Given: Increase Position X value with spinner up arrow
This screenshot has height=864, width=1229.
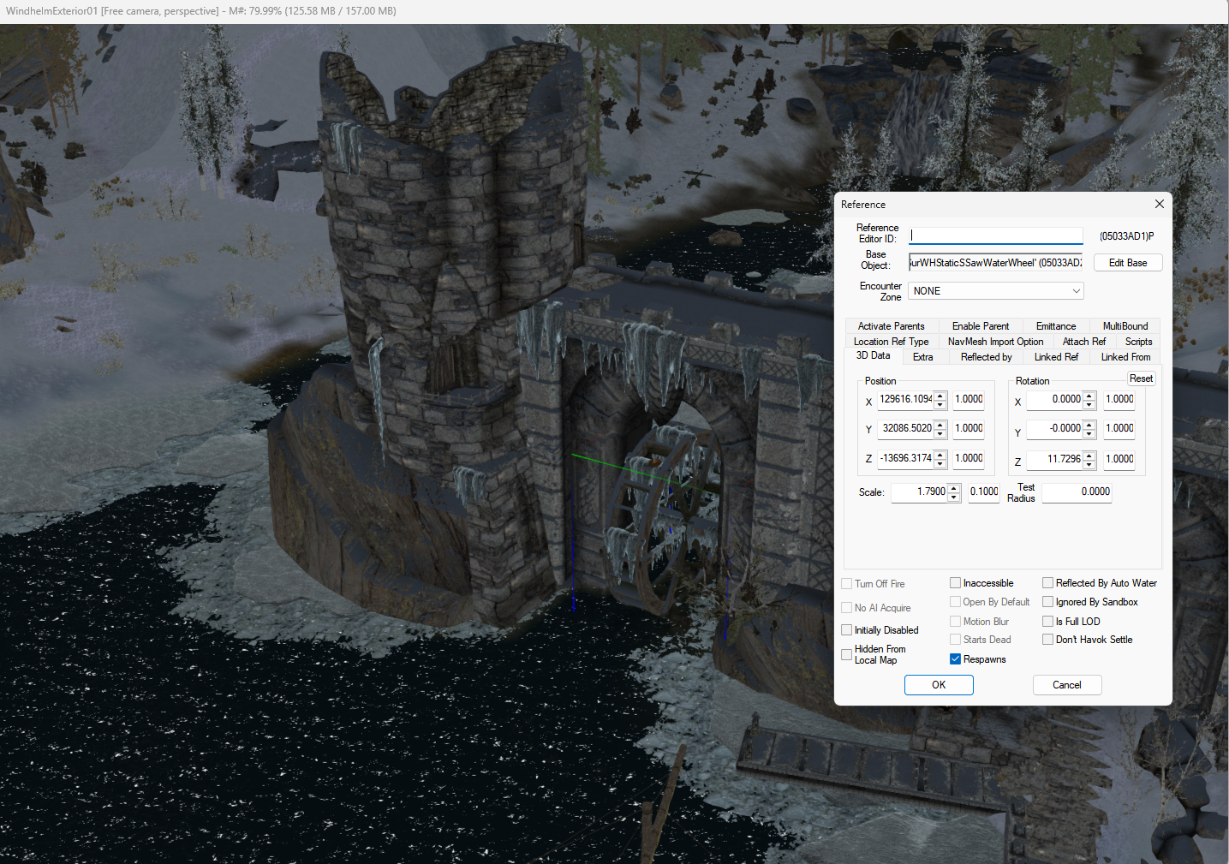Looking at the screenshot, I should coord(940,396).
